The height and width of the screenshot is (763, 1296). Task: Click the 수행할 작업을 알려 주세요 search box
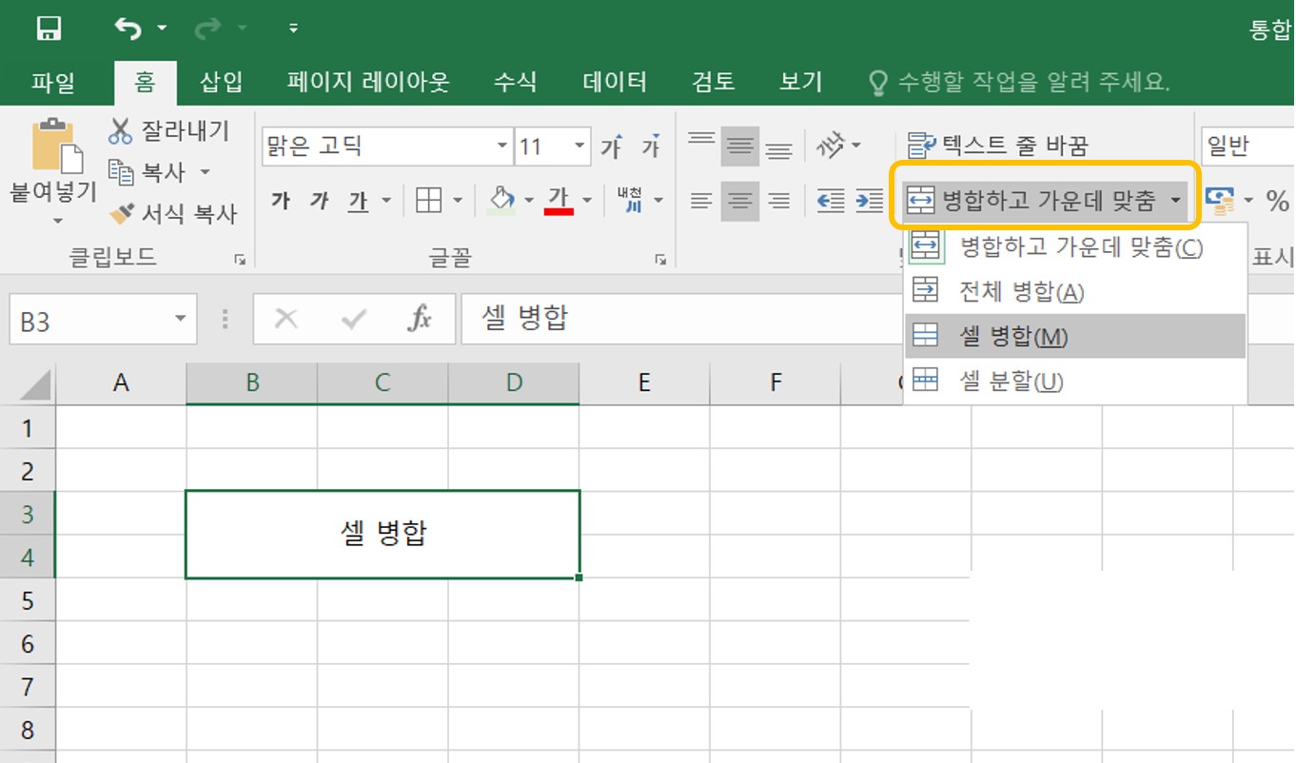[x=1021, y=83]
